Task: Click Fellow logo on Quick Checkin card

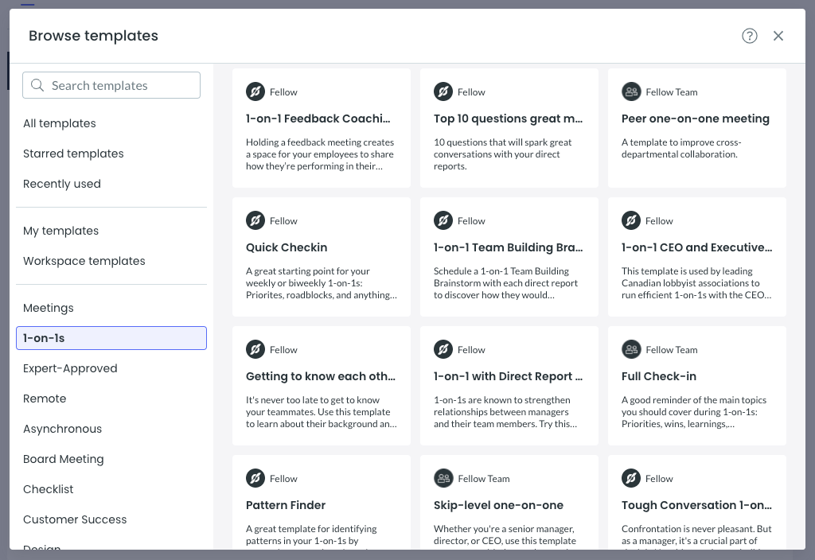Action: [255, 221]
